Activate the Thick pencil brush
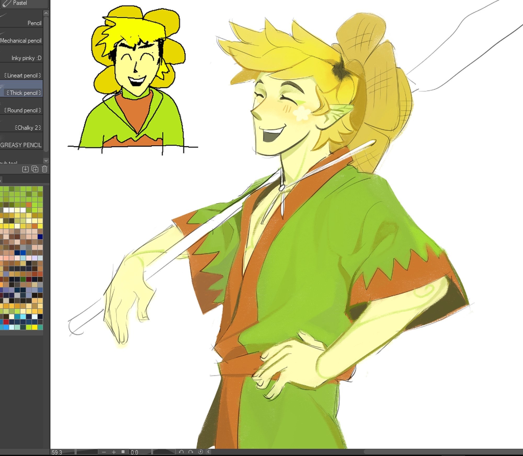The width and height of the screenshot is (523, 456). 21,89
